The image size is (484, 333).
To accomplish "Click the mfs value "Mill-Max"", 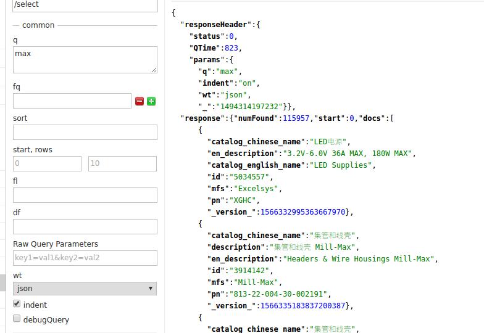I will coord(256,282).
